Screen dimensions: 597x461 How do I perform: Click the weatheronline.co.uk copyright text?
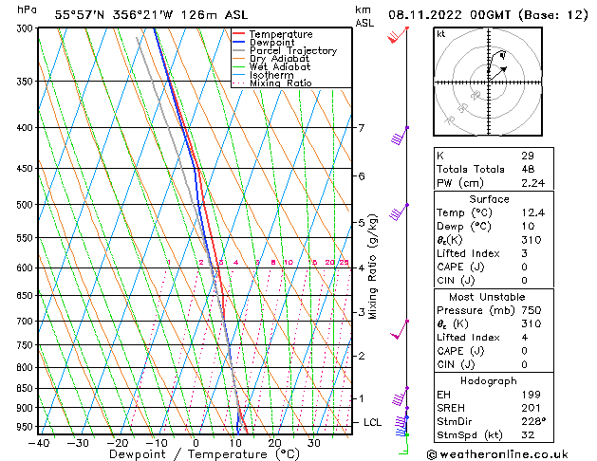[x=497, y=454]
